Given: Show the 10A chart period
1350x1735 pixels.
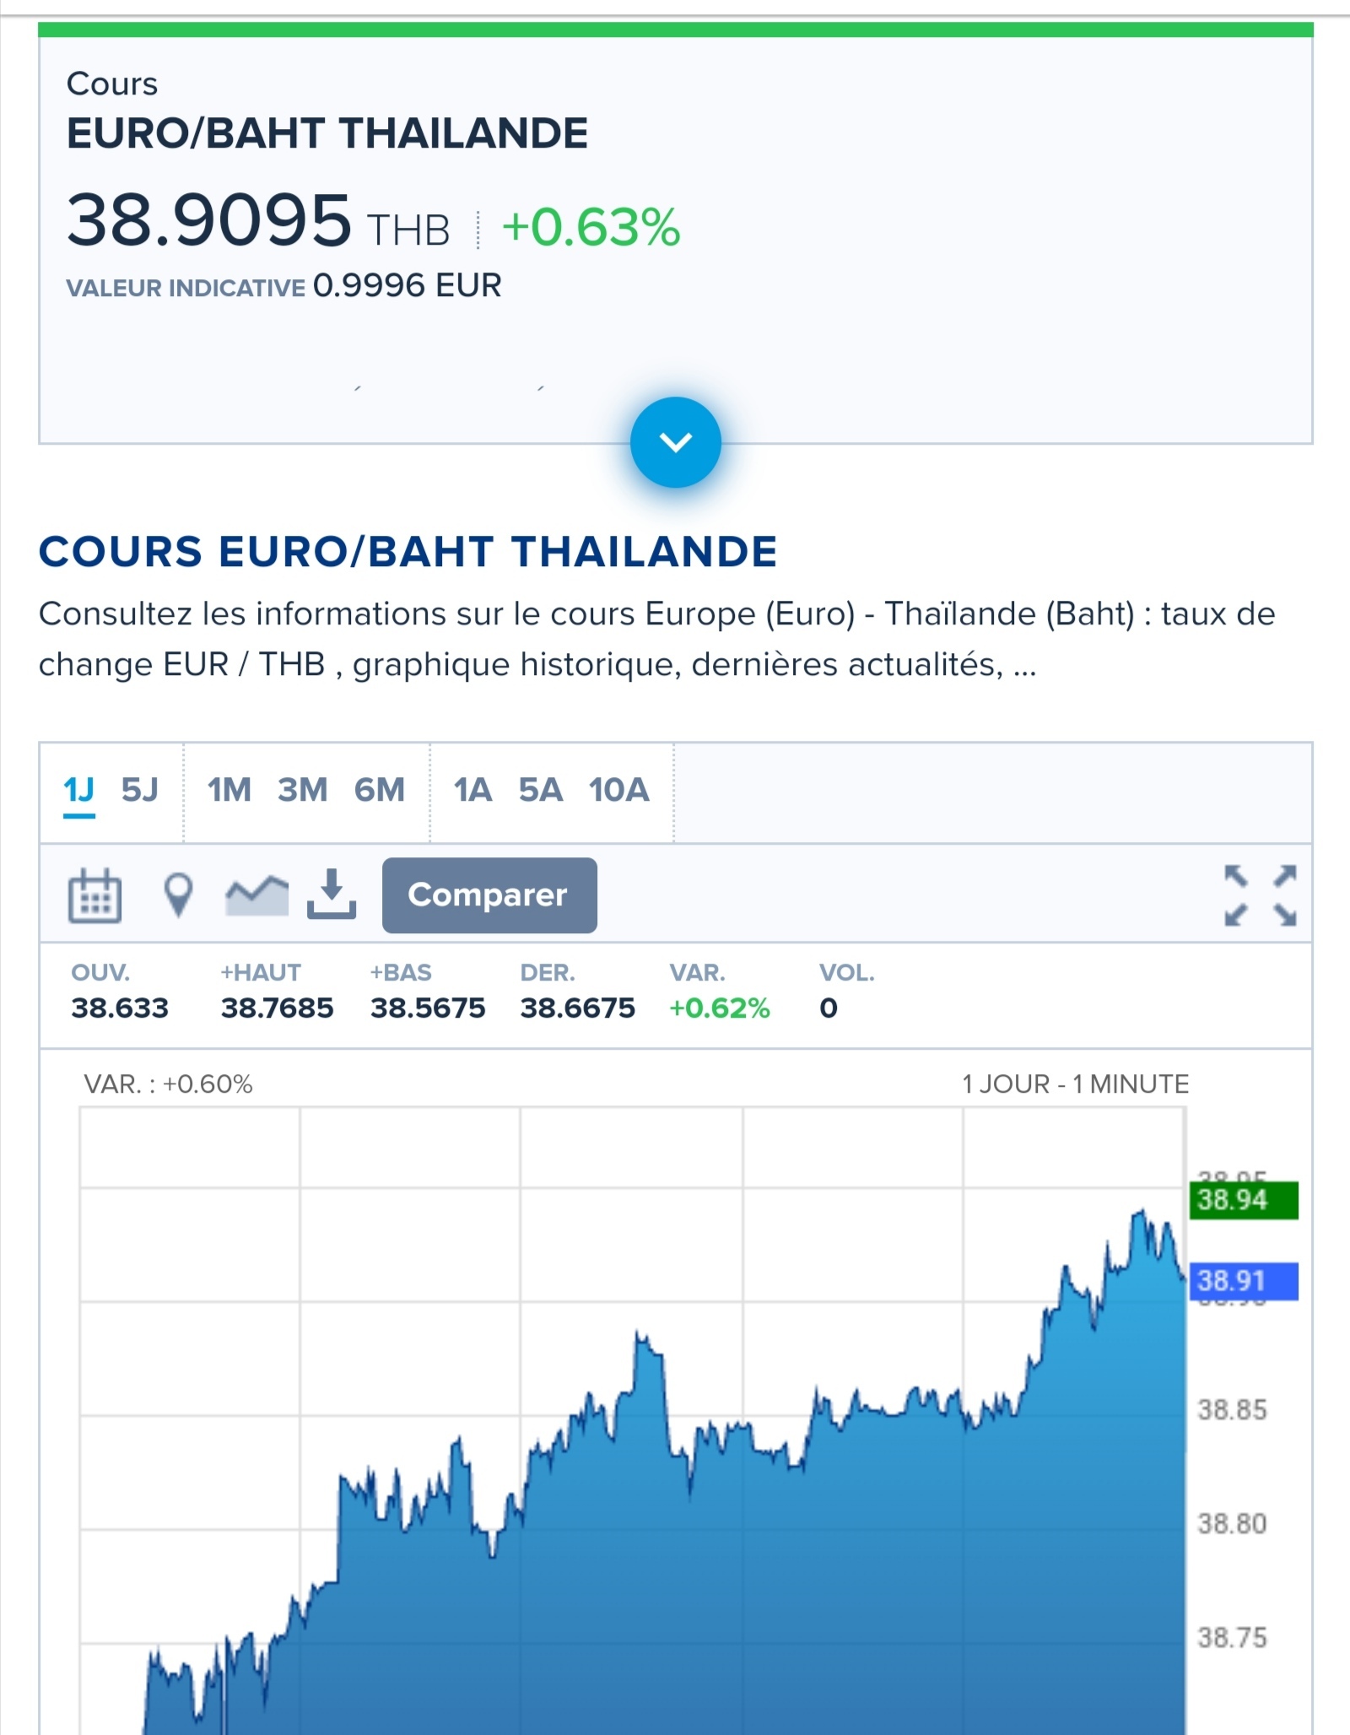Looking at the screenshot, I should pos(619,791).
